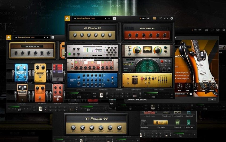Select the orange two-knob pedal in lower row
The width and height of the screenshot is (226, 142).
coord(40,93)
